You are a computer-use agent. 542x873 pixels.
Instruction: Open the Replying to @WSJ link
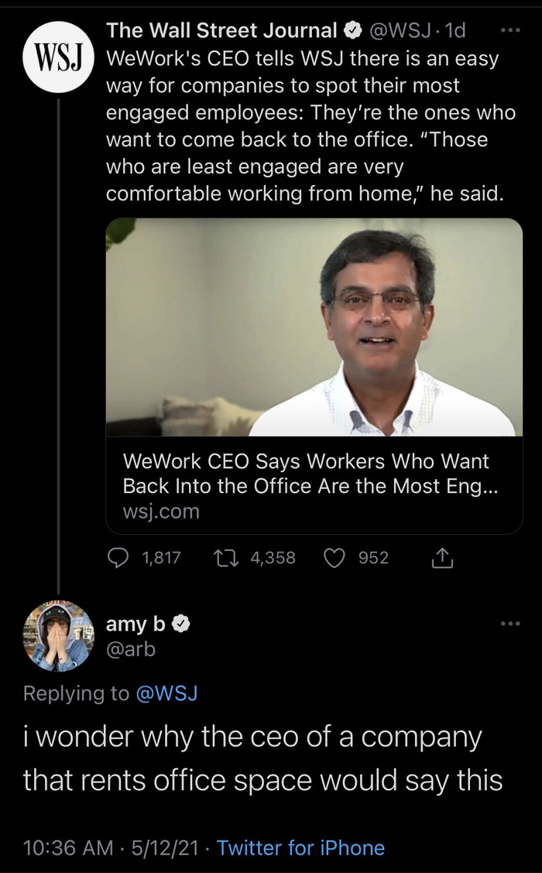168,694
